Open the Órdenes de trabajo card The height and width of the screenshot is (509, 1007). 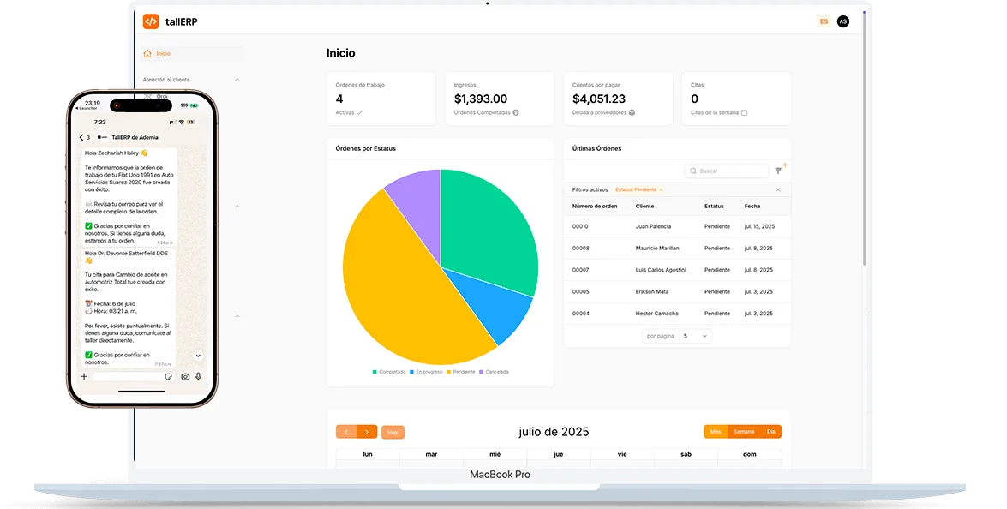(381, 99)
